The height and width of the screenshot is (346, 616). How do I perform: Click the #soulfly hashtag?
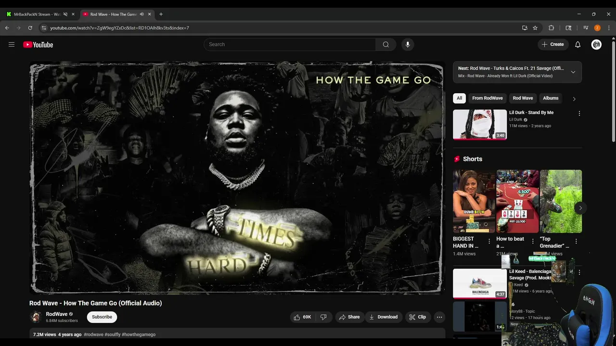coord(113,334)
